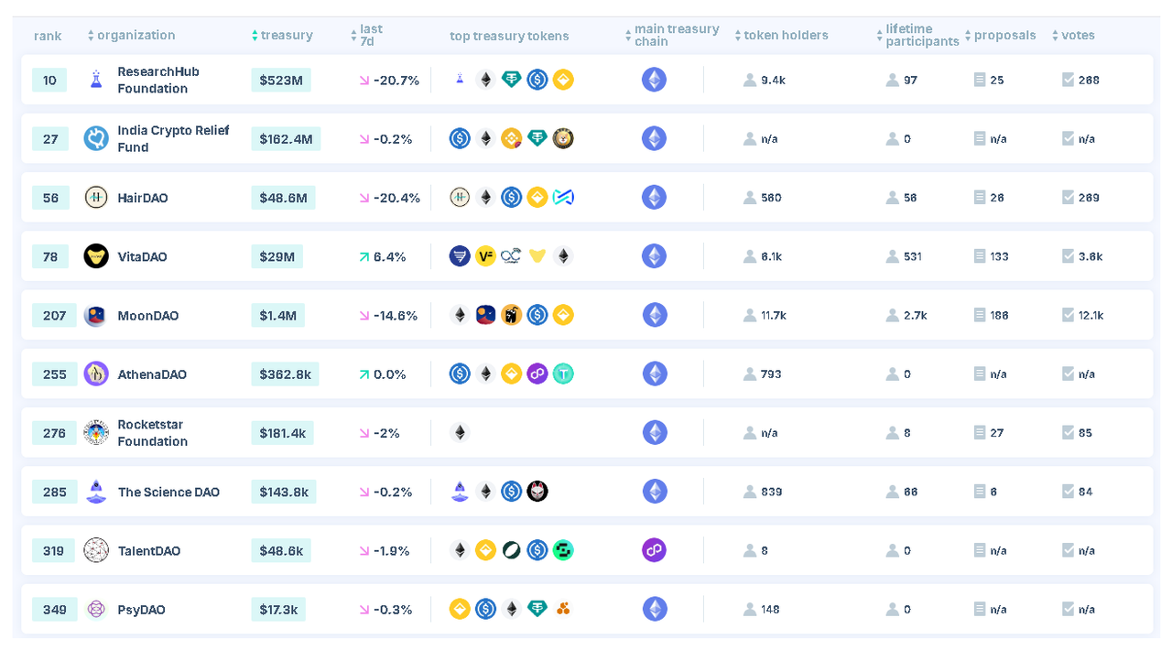This screenshot has width=1172, height=650.
Task: Sort table by votes column
Action: 1073,35
